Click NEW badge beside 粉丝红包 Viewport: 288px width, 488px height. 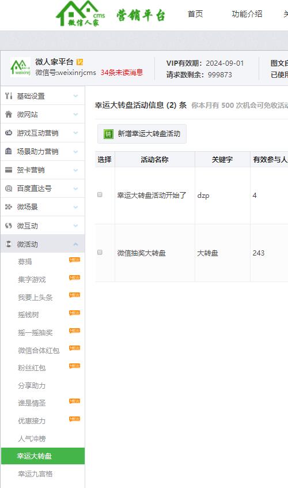74,366
